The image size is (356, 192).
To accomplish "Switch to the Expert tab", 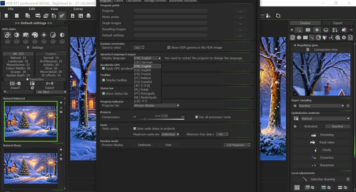I will click(337, 23).
